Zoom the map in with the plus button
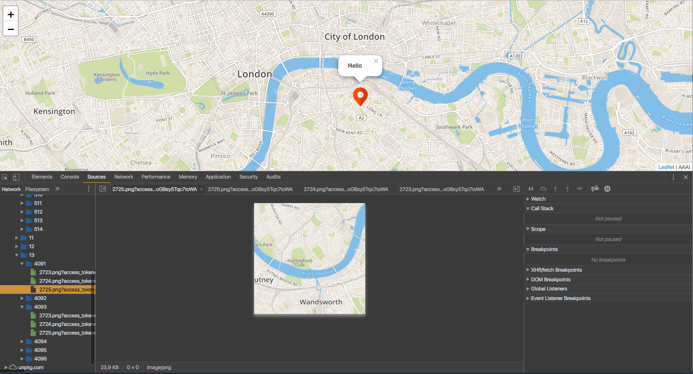This screenshot has width=693, height=374. [11, 14]
